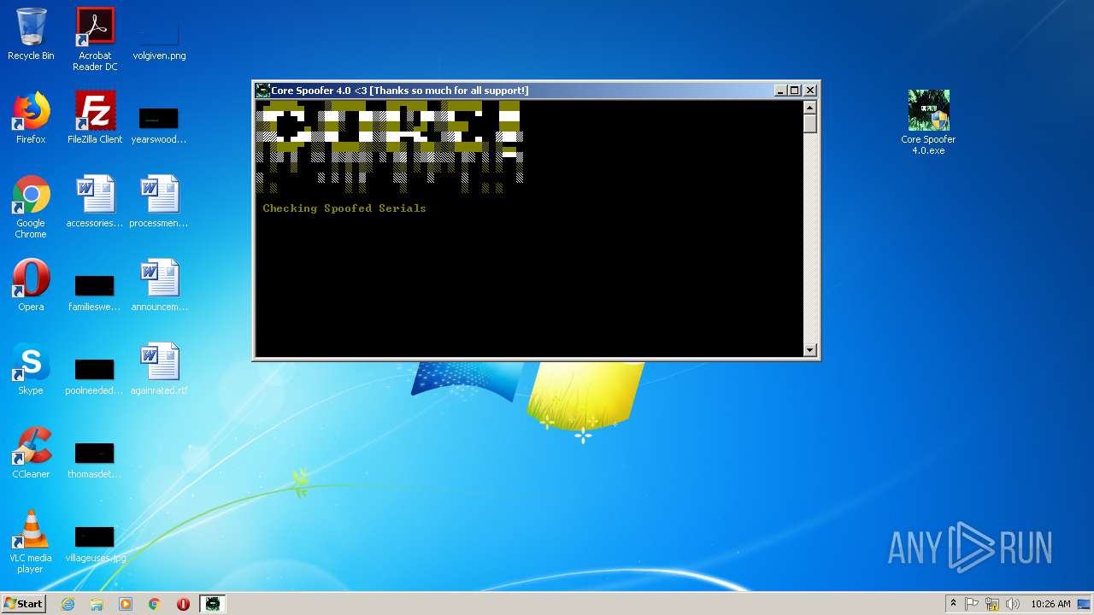This screenshot has height=615, width=1094.
Task: Launch the Skype desktop shortcut
Action: (31, 369)
